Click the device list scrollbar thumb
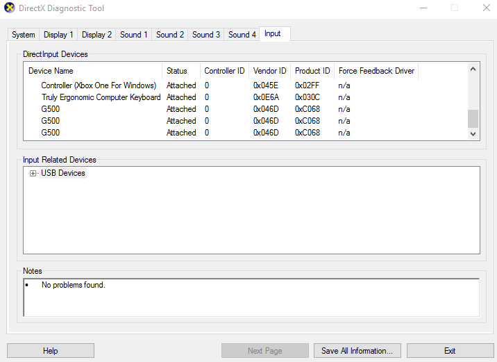Screen dimensions: 497x362 click(x=473, y=119)
